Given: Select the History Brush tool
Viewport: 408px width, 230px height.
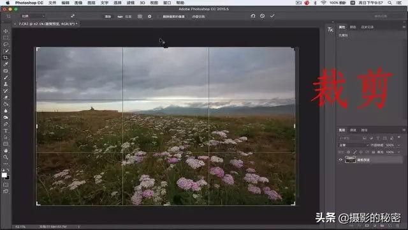Looking at the screenshot, I should tap(6, 91).
